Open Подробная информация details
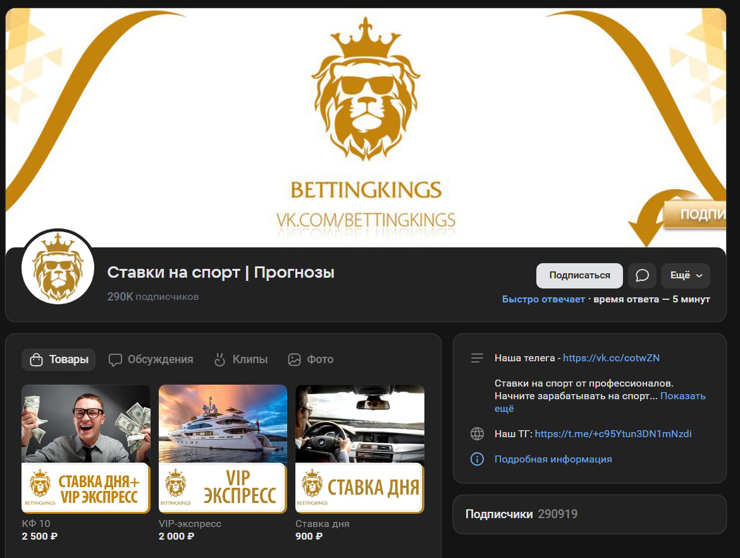Image resolution: width=740 pixels, height=558 pixels. [553, 459]
